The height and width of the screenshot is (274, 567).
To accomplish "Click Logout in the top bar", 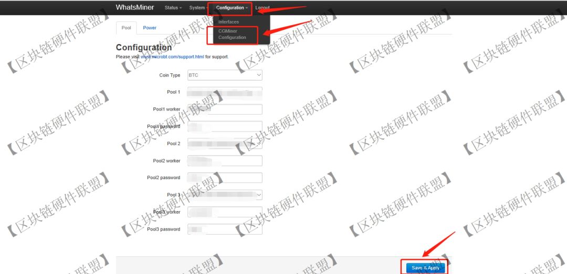I will tap(262, 7).
